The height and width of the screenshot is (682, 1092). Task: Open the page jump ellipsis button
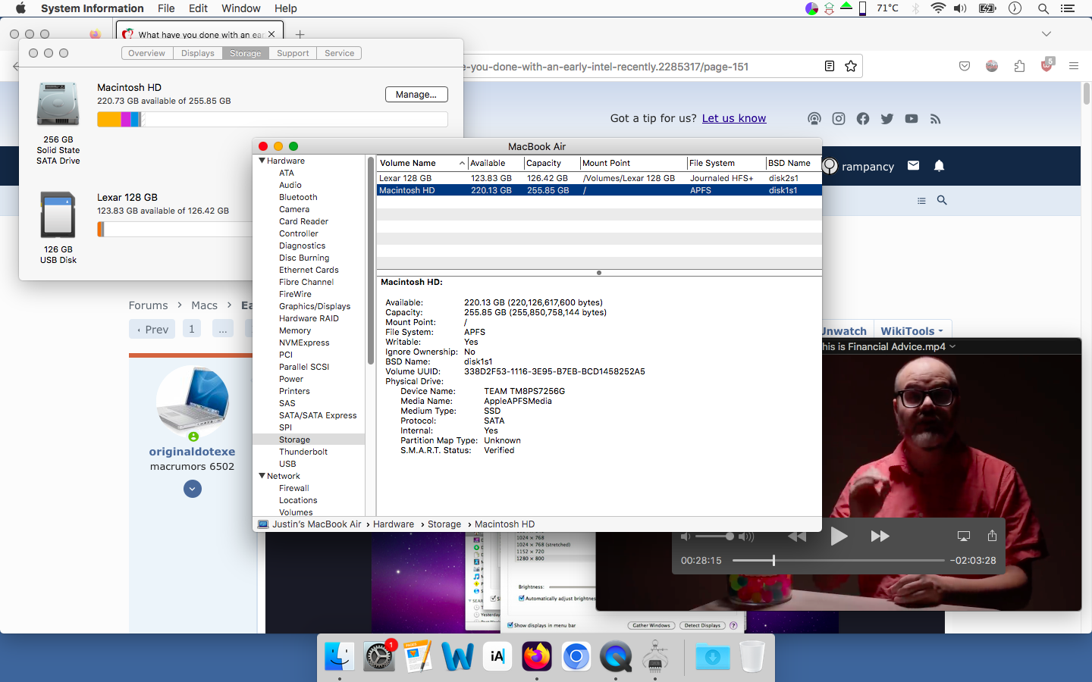[x=222, y=329]
